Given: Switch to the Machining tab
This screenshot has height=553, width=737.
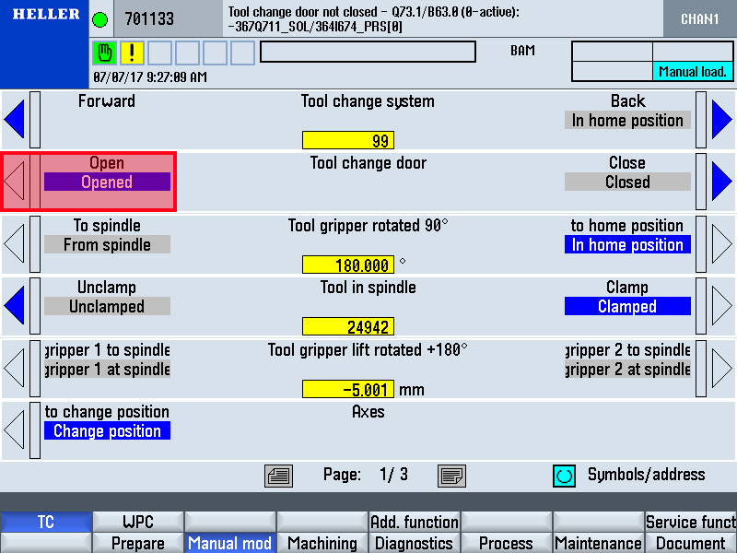Looking at the screenshot, I should pyautogui.click(x=322, y=543).
